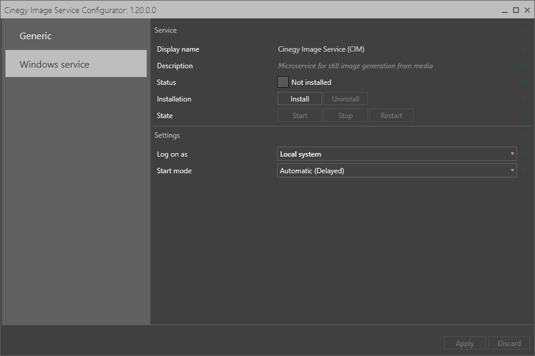Click the 'Settings' section header
The image size is (535, 356).
point(167,135)
